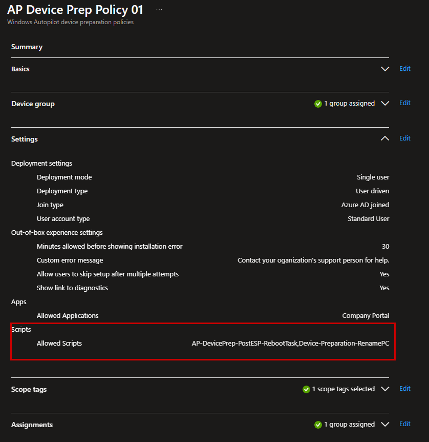The image size is (429, 442).
Task: Select the Summary heading
Action: point(27,47)
